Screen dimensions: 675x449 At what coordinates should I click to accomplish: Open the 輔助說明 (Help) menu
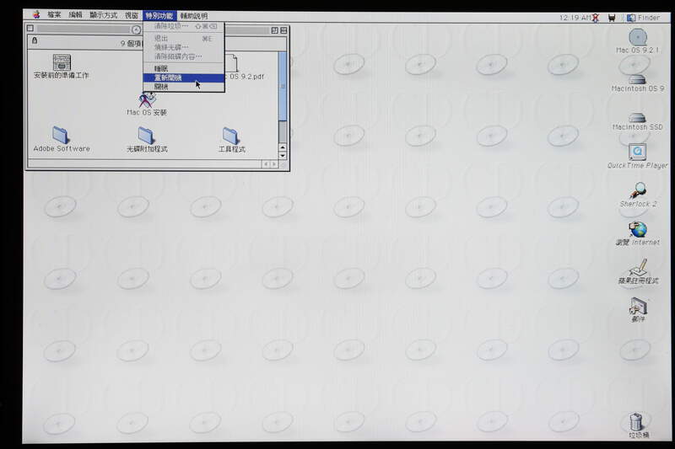194,16
